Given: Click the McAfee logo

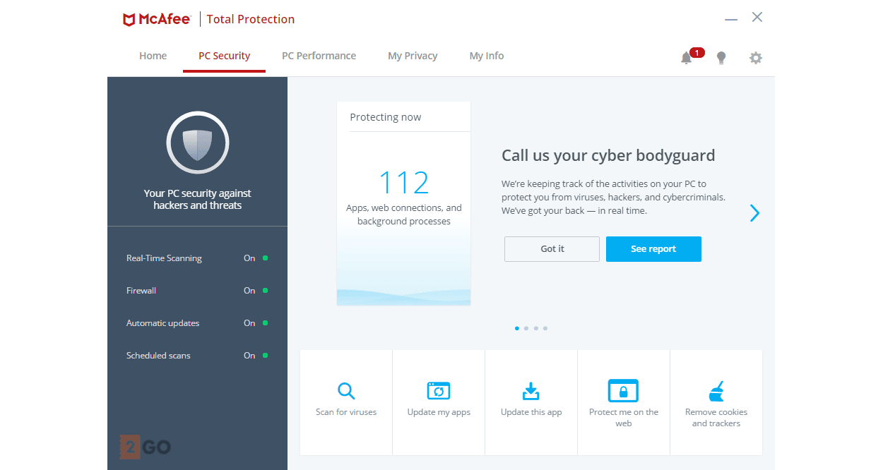Looking at the screenshot, I should coord(156,19).
